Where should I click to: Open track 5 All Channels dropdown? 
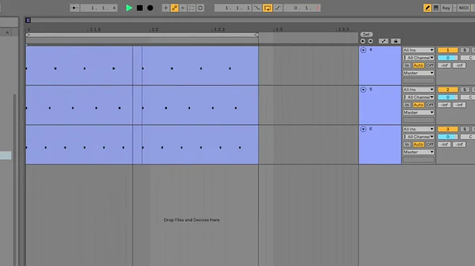(x=418, y=97)
